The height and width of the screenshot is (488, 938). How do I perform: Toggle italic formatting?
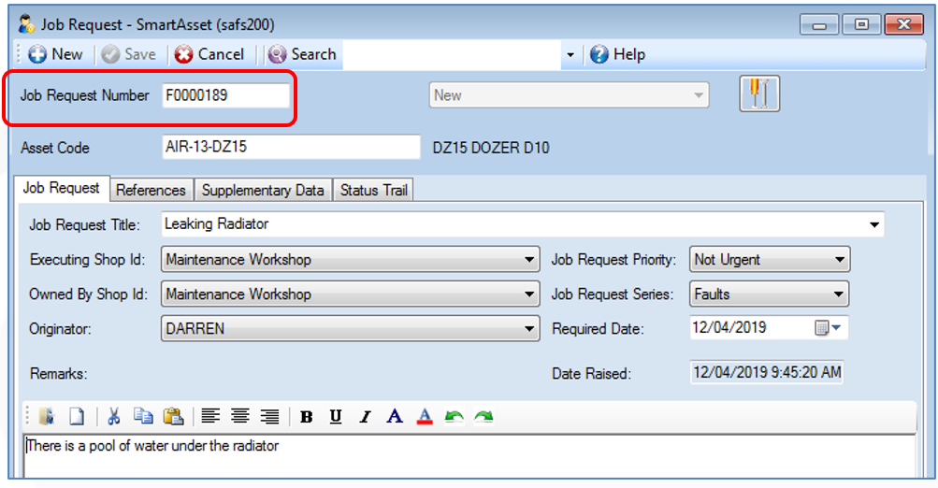coord(365,417)
